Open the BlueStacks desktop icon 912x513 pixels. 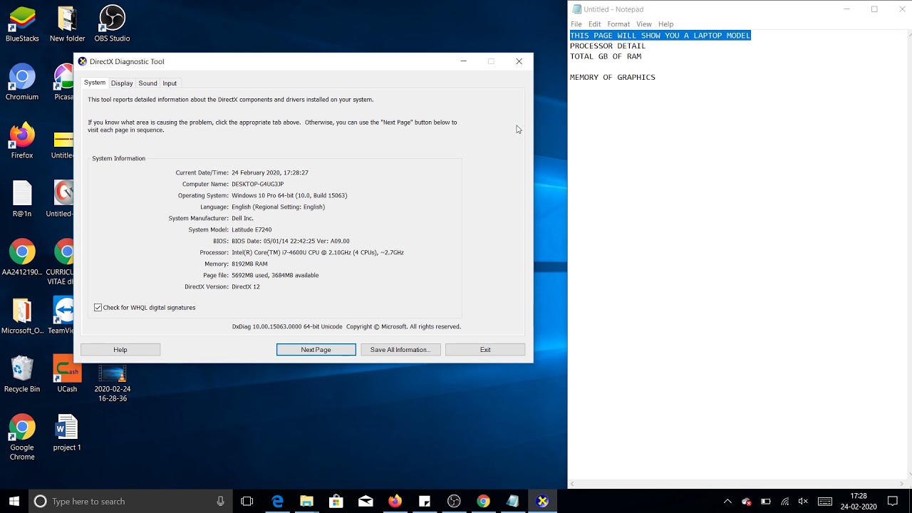tap(22, 24)
